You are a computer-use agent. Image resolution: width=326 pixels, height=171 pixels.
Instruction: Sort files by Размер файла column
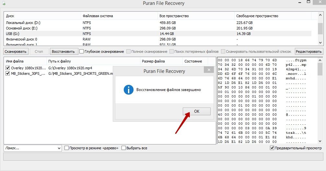point(161,61)
